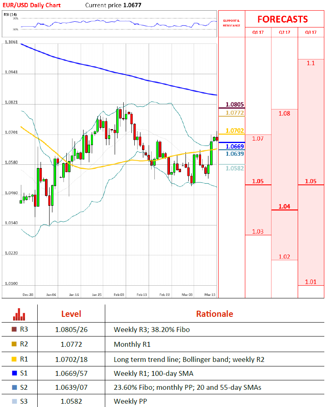Click the Q2 17 column header
328x407 pixels.
tap(285, 32)
